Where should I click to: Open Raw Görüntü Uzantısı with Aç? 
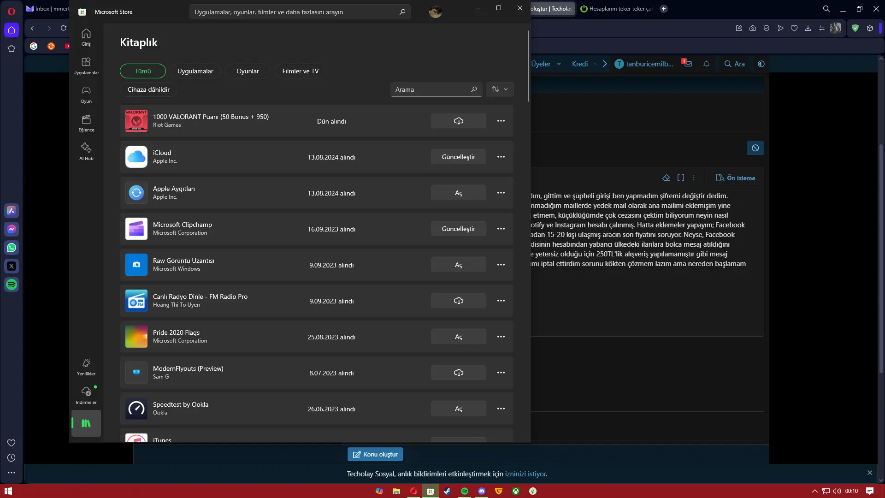[458, 265]
